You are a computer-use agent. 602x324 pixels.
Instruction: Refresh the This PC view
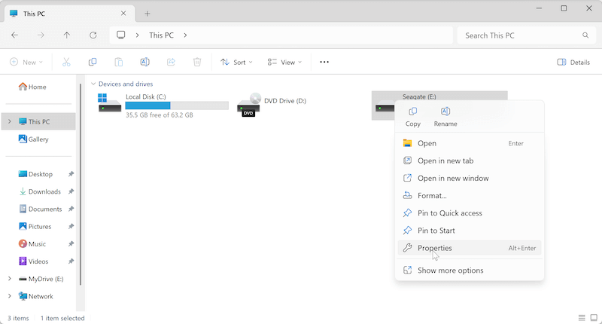pos(93,35)
